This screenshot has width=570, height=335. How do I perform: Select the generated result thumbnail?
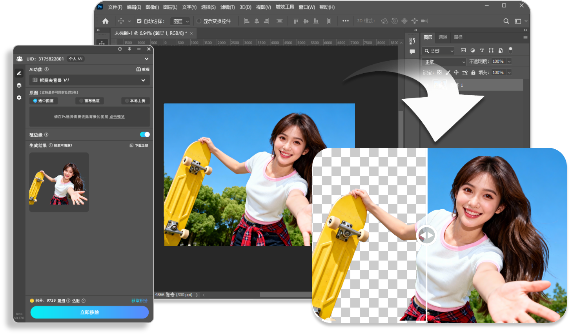coord(59,182)
